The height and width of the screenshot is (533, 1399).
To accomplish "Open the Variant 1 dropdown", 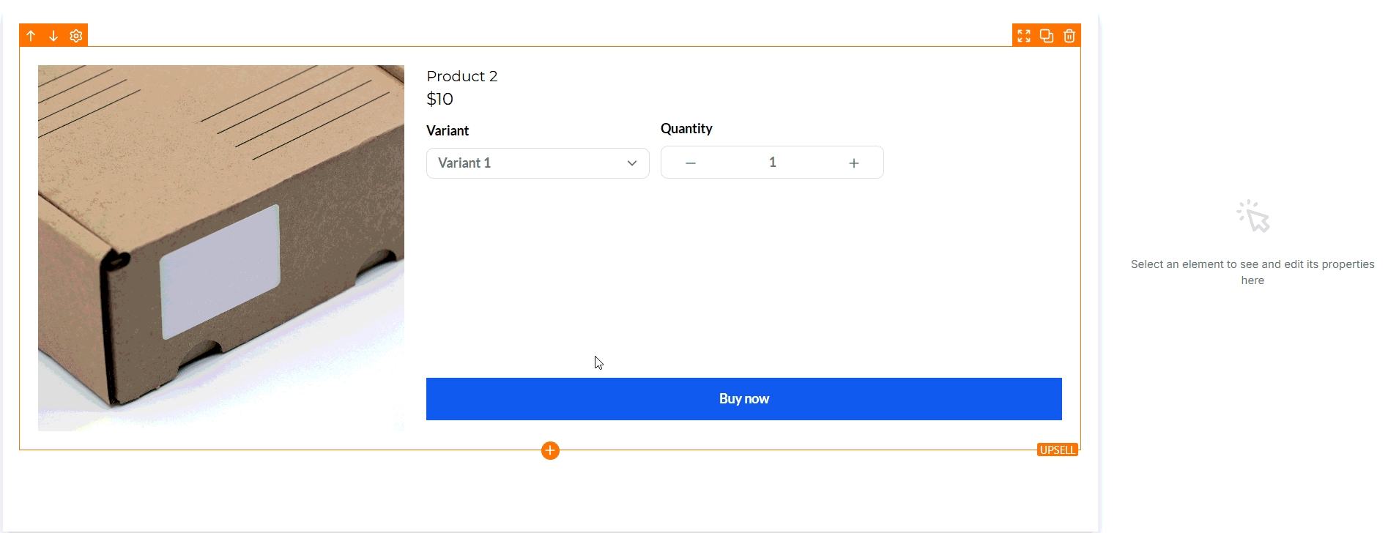I will (x=527, y=163).
